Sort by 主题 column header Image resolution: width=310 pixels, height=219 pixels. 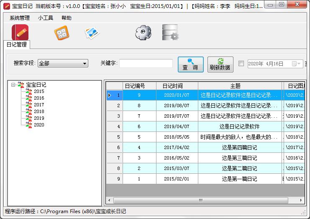click(240, 86)
